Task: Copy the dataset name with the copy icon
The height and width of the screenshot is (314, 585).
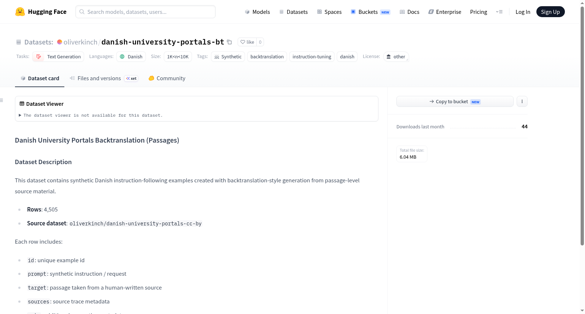Action: [x=229, y=42]
